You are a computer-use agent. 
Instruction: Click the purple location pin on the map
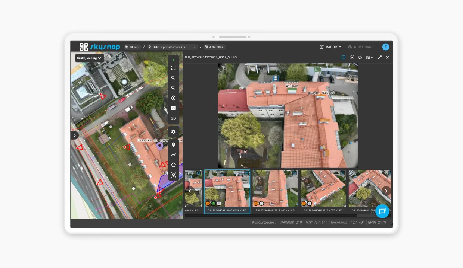159,146
